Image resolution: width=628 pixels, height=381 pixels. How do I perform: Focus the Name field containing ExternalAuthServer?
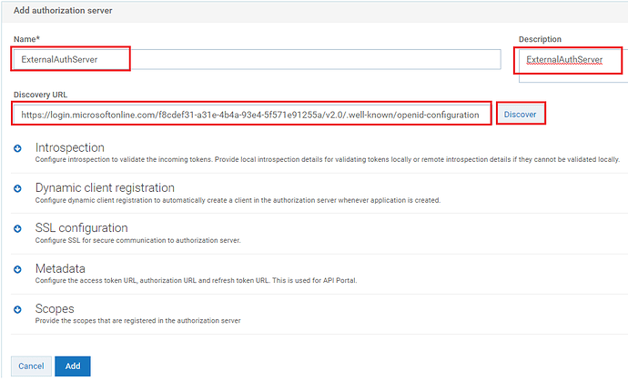[x=257, y=59]
